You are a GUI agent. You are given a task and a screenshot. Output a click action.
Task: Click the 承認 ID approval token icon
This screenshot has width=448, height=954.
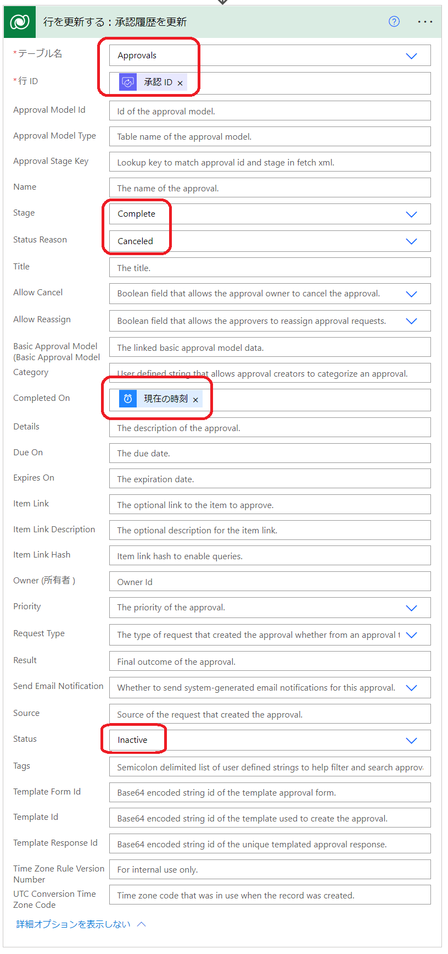click(x=128, y=82)
